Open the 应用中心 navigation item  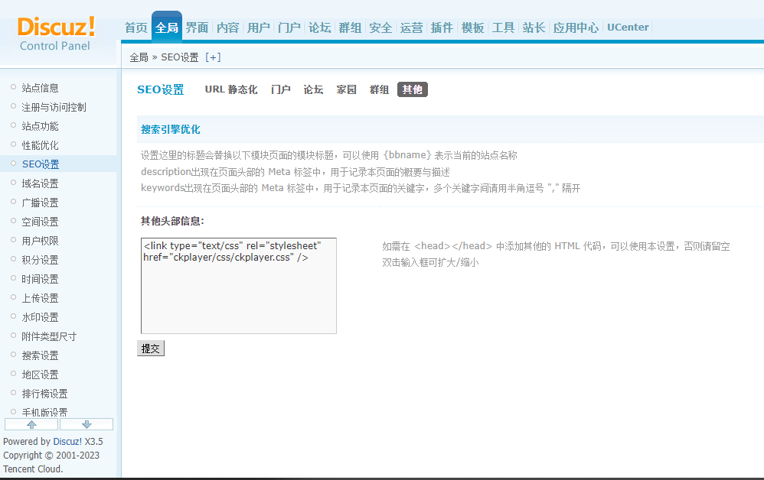(576, 28)
